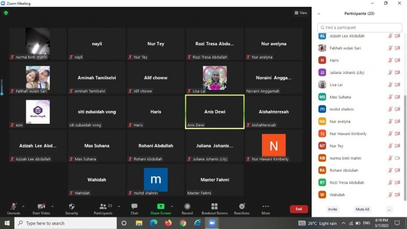Toggle the Participants panel
The image size is (407, 229).
point(103,209)
